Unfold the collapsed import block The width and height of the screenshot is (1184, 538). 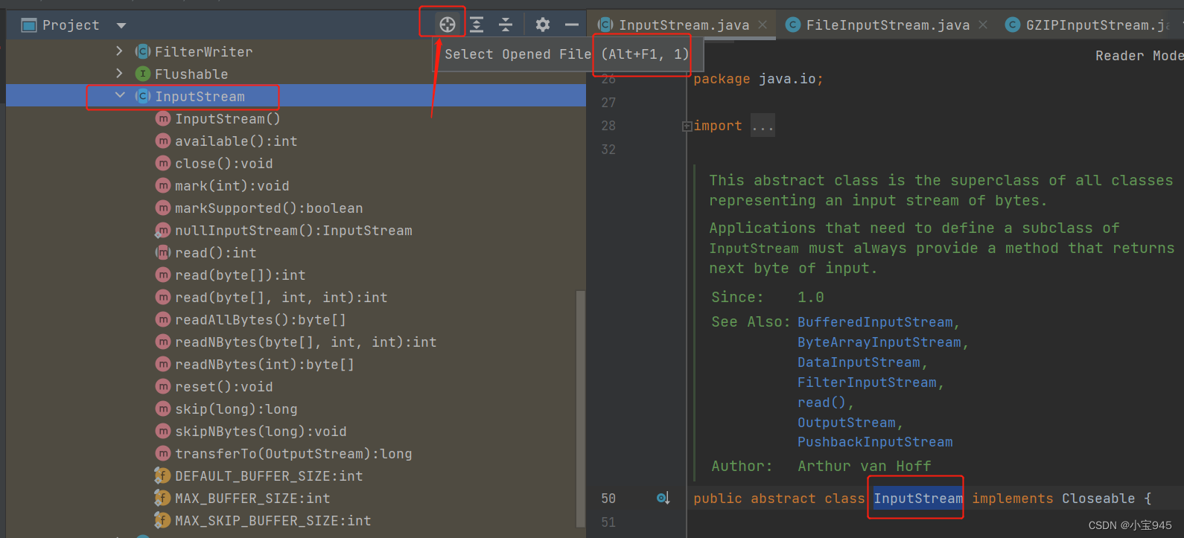pyautogui.click(x=687, y=127)
